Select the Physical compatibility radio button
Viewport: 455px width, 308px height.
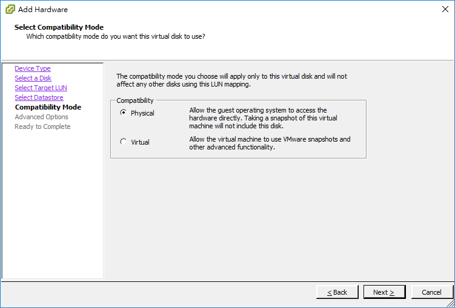point(124,113)
